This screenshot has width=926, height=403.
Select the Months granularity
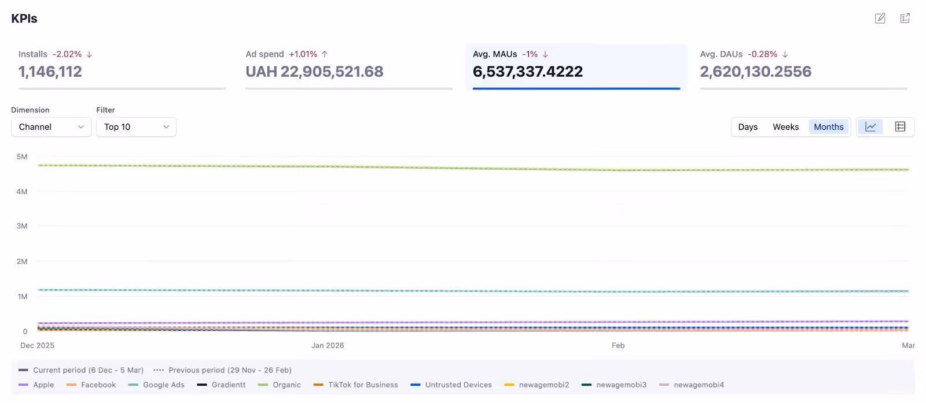[829, 127]
